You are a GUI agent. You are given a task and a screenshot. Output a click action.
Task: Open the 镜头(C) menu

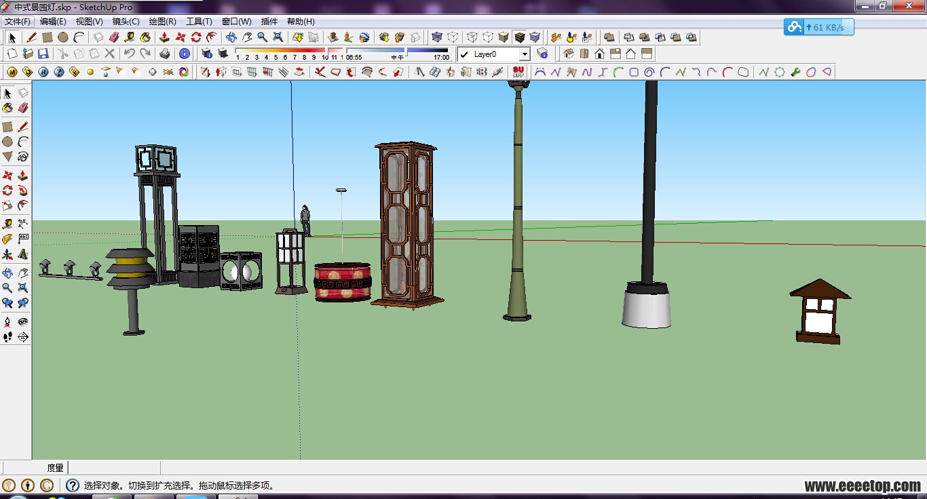click(x=126, y=22)
